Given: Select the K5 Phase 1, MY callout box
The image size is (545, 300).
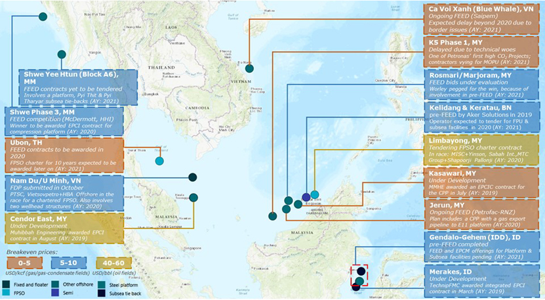Looking at the screenshot, I should tap(481, 52).
